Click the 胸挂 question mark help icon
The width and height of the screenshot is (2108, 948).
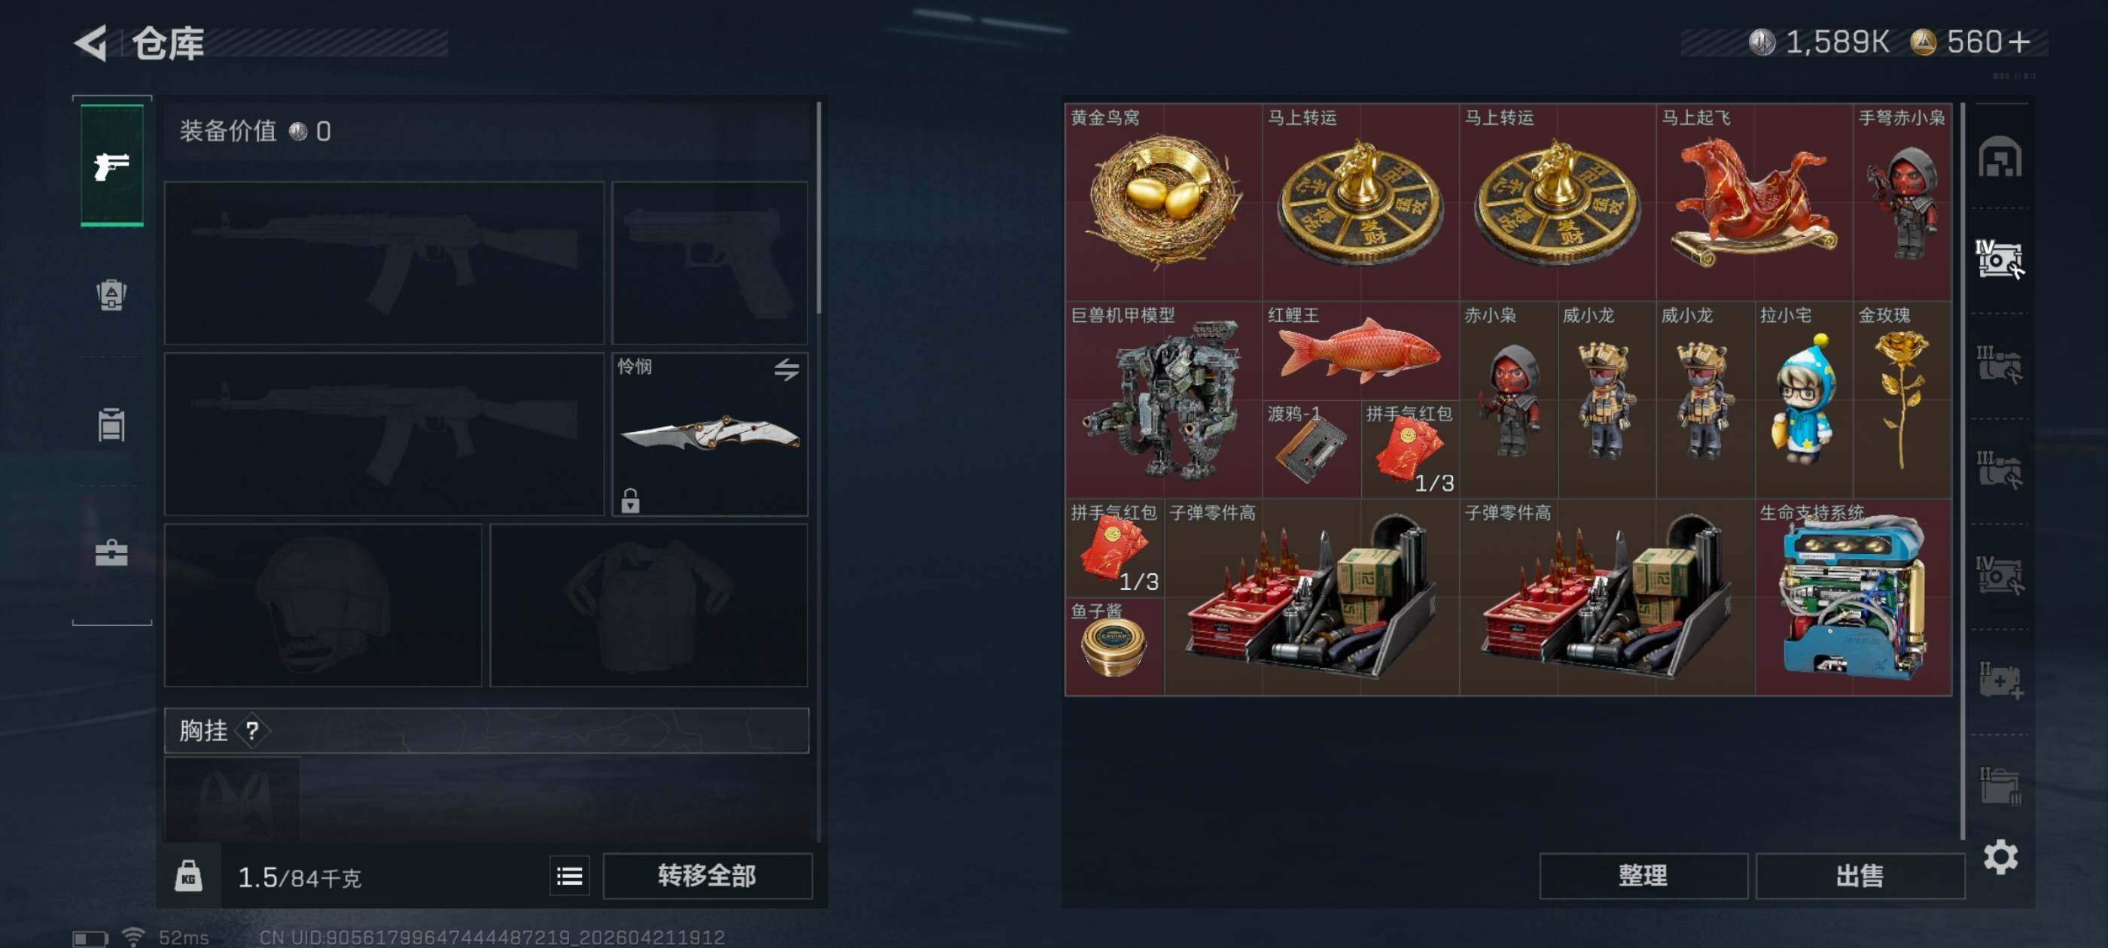252,731
